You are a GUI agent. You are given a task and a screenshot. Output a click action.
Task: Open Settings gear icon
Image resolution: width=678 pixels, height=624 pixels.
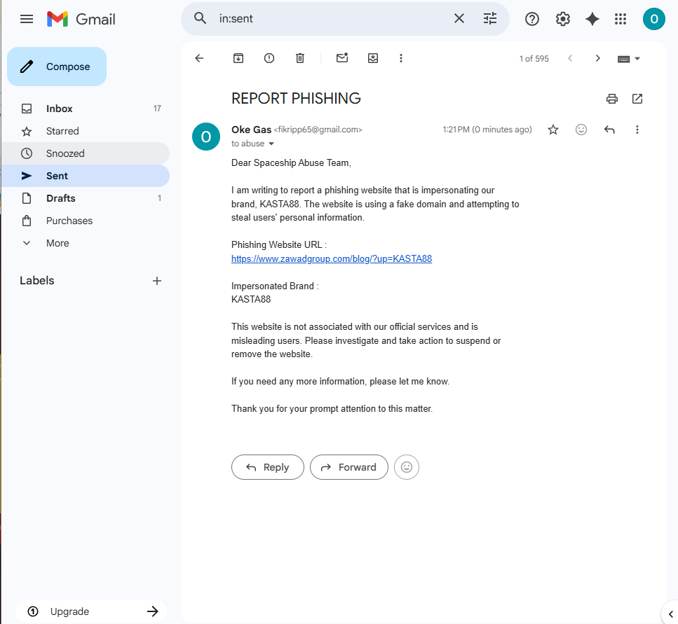(562, 19)
